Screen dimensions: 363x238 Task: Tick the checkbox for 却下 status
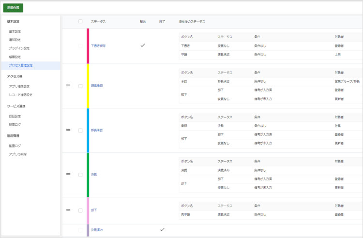80,210
